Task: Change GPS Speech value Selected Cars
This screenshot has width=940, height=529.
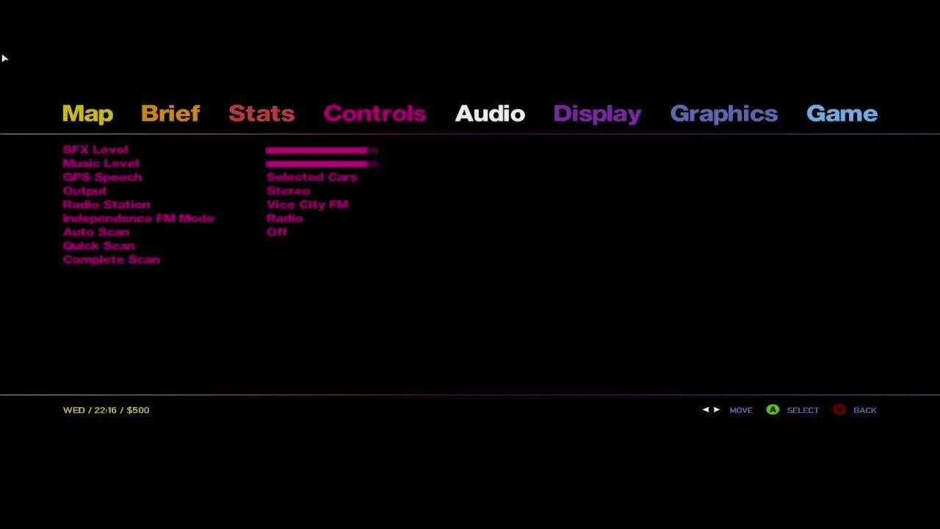Action: (312, 177)
